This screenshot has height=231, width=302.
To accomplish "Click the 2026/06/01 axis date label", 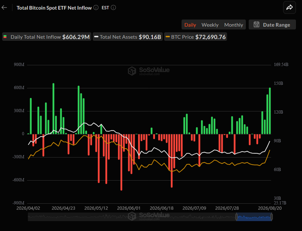I will (129, 208).
